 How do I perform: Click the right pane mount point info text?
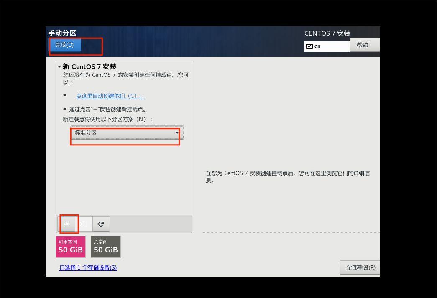(288, 177)
